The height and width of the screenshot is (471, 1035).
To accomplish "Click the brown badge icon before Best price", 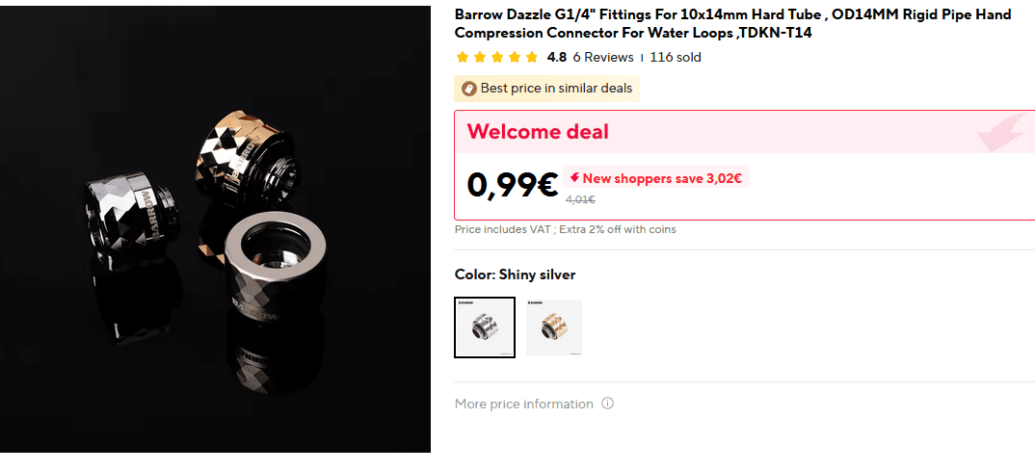I will [x=469, y=89].
